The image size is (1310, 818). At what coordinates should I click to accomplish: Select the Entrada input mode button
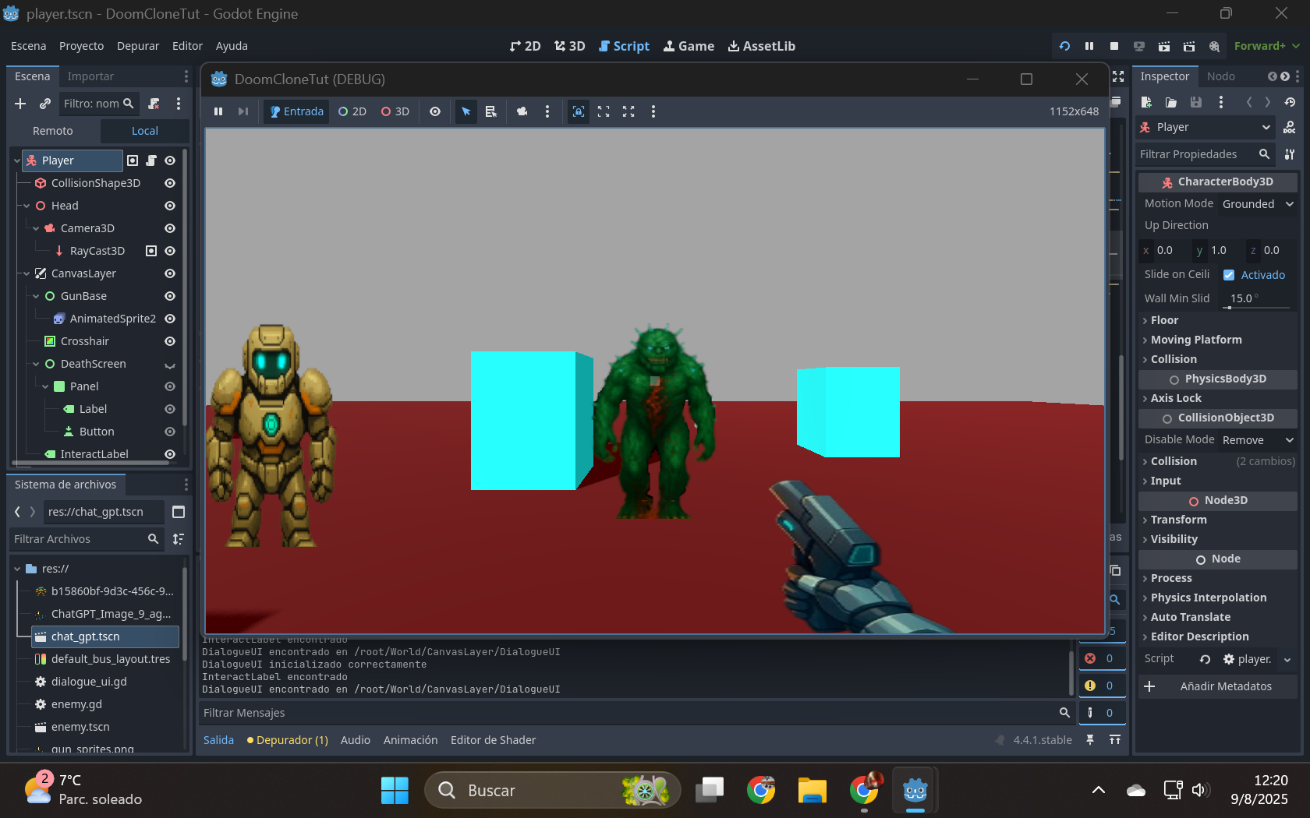296,111
